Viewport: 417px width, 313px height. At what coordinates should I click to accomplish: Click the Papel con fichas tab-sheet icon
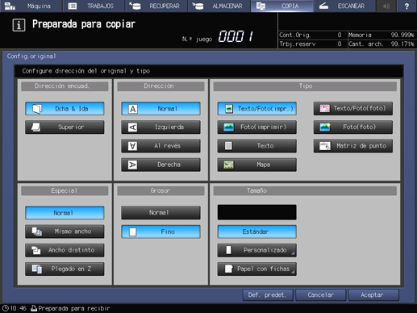pos(228,269)
